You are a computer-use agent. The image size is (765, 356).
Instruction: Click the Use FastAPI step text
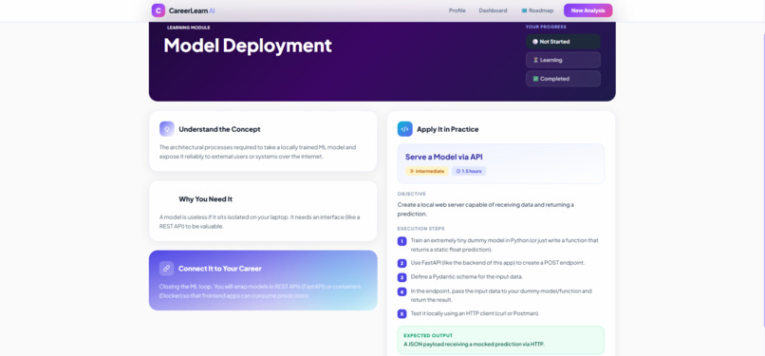497,263
